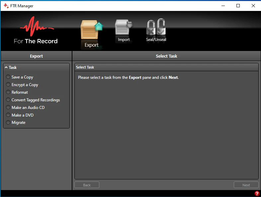Click the Select Task panel title bar
Image resolution: width=261 pixels, height=197 pixels.
coord(166,67)
